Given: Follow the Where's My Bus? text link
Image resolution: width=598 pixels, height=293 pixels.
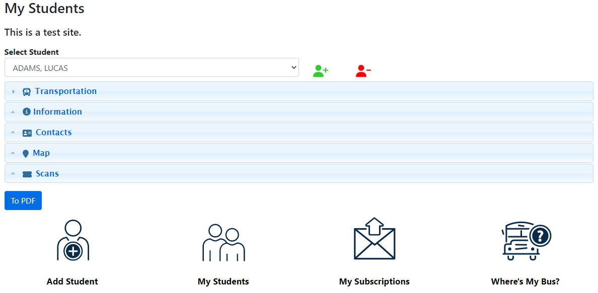Looking at the screenshot, I should coord(525,281).
